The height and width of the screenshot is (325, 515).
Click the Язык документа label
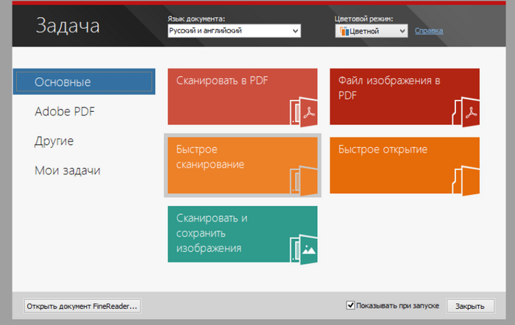tap(196, 18)
